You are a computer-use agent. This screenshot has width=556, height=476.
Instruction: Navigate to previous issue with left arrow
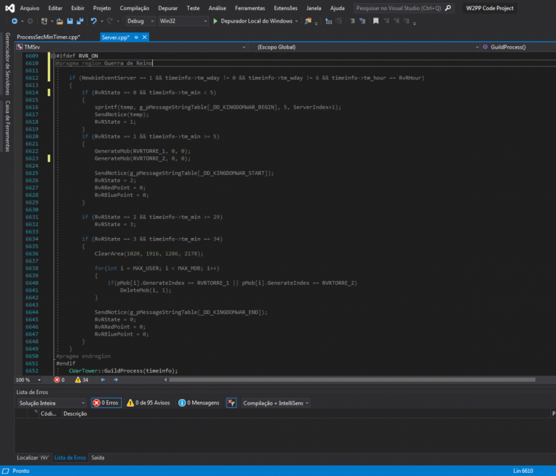pyautogui.click(x=103, y=380)
